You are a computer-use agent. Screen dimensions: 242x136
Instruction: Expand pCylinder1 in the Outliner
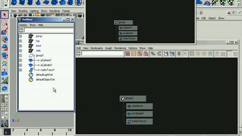click(20, 65)
